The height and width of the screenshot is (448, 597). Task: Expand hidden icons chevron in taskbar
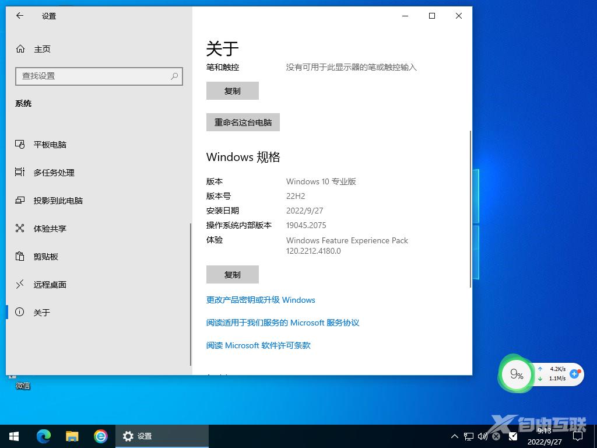pyautogui.click(x=454, y=436)
